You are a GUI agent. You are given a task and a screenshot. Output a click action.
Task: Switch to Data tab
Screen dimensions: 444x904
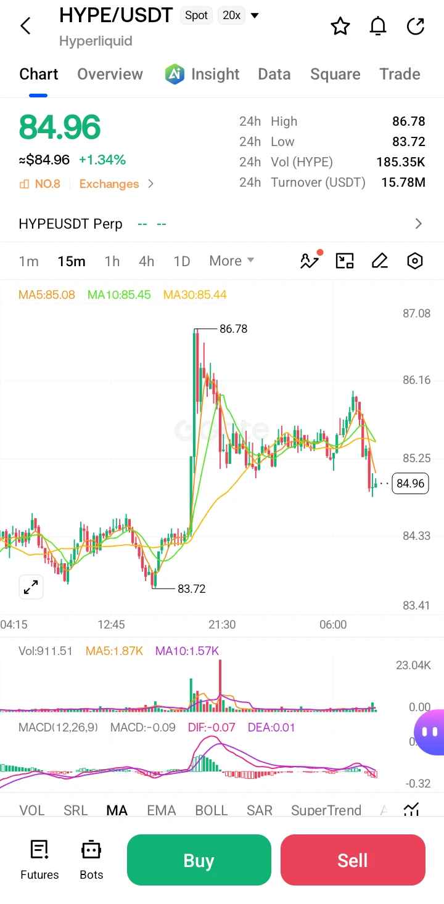pos(274,74)
